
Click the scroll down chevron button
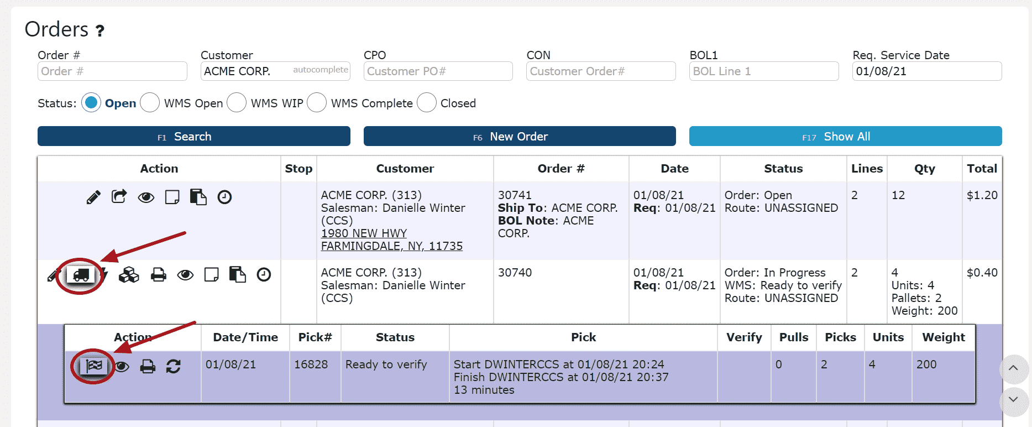click(1013, 399)
